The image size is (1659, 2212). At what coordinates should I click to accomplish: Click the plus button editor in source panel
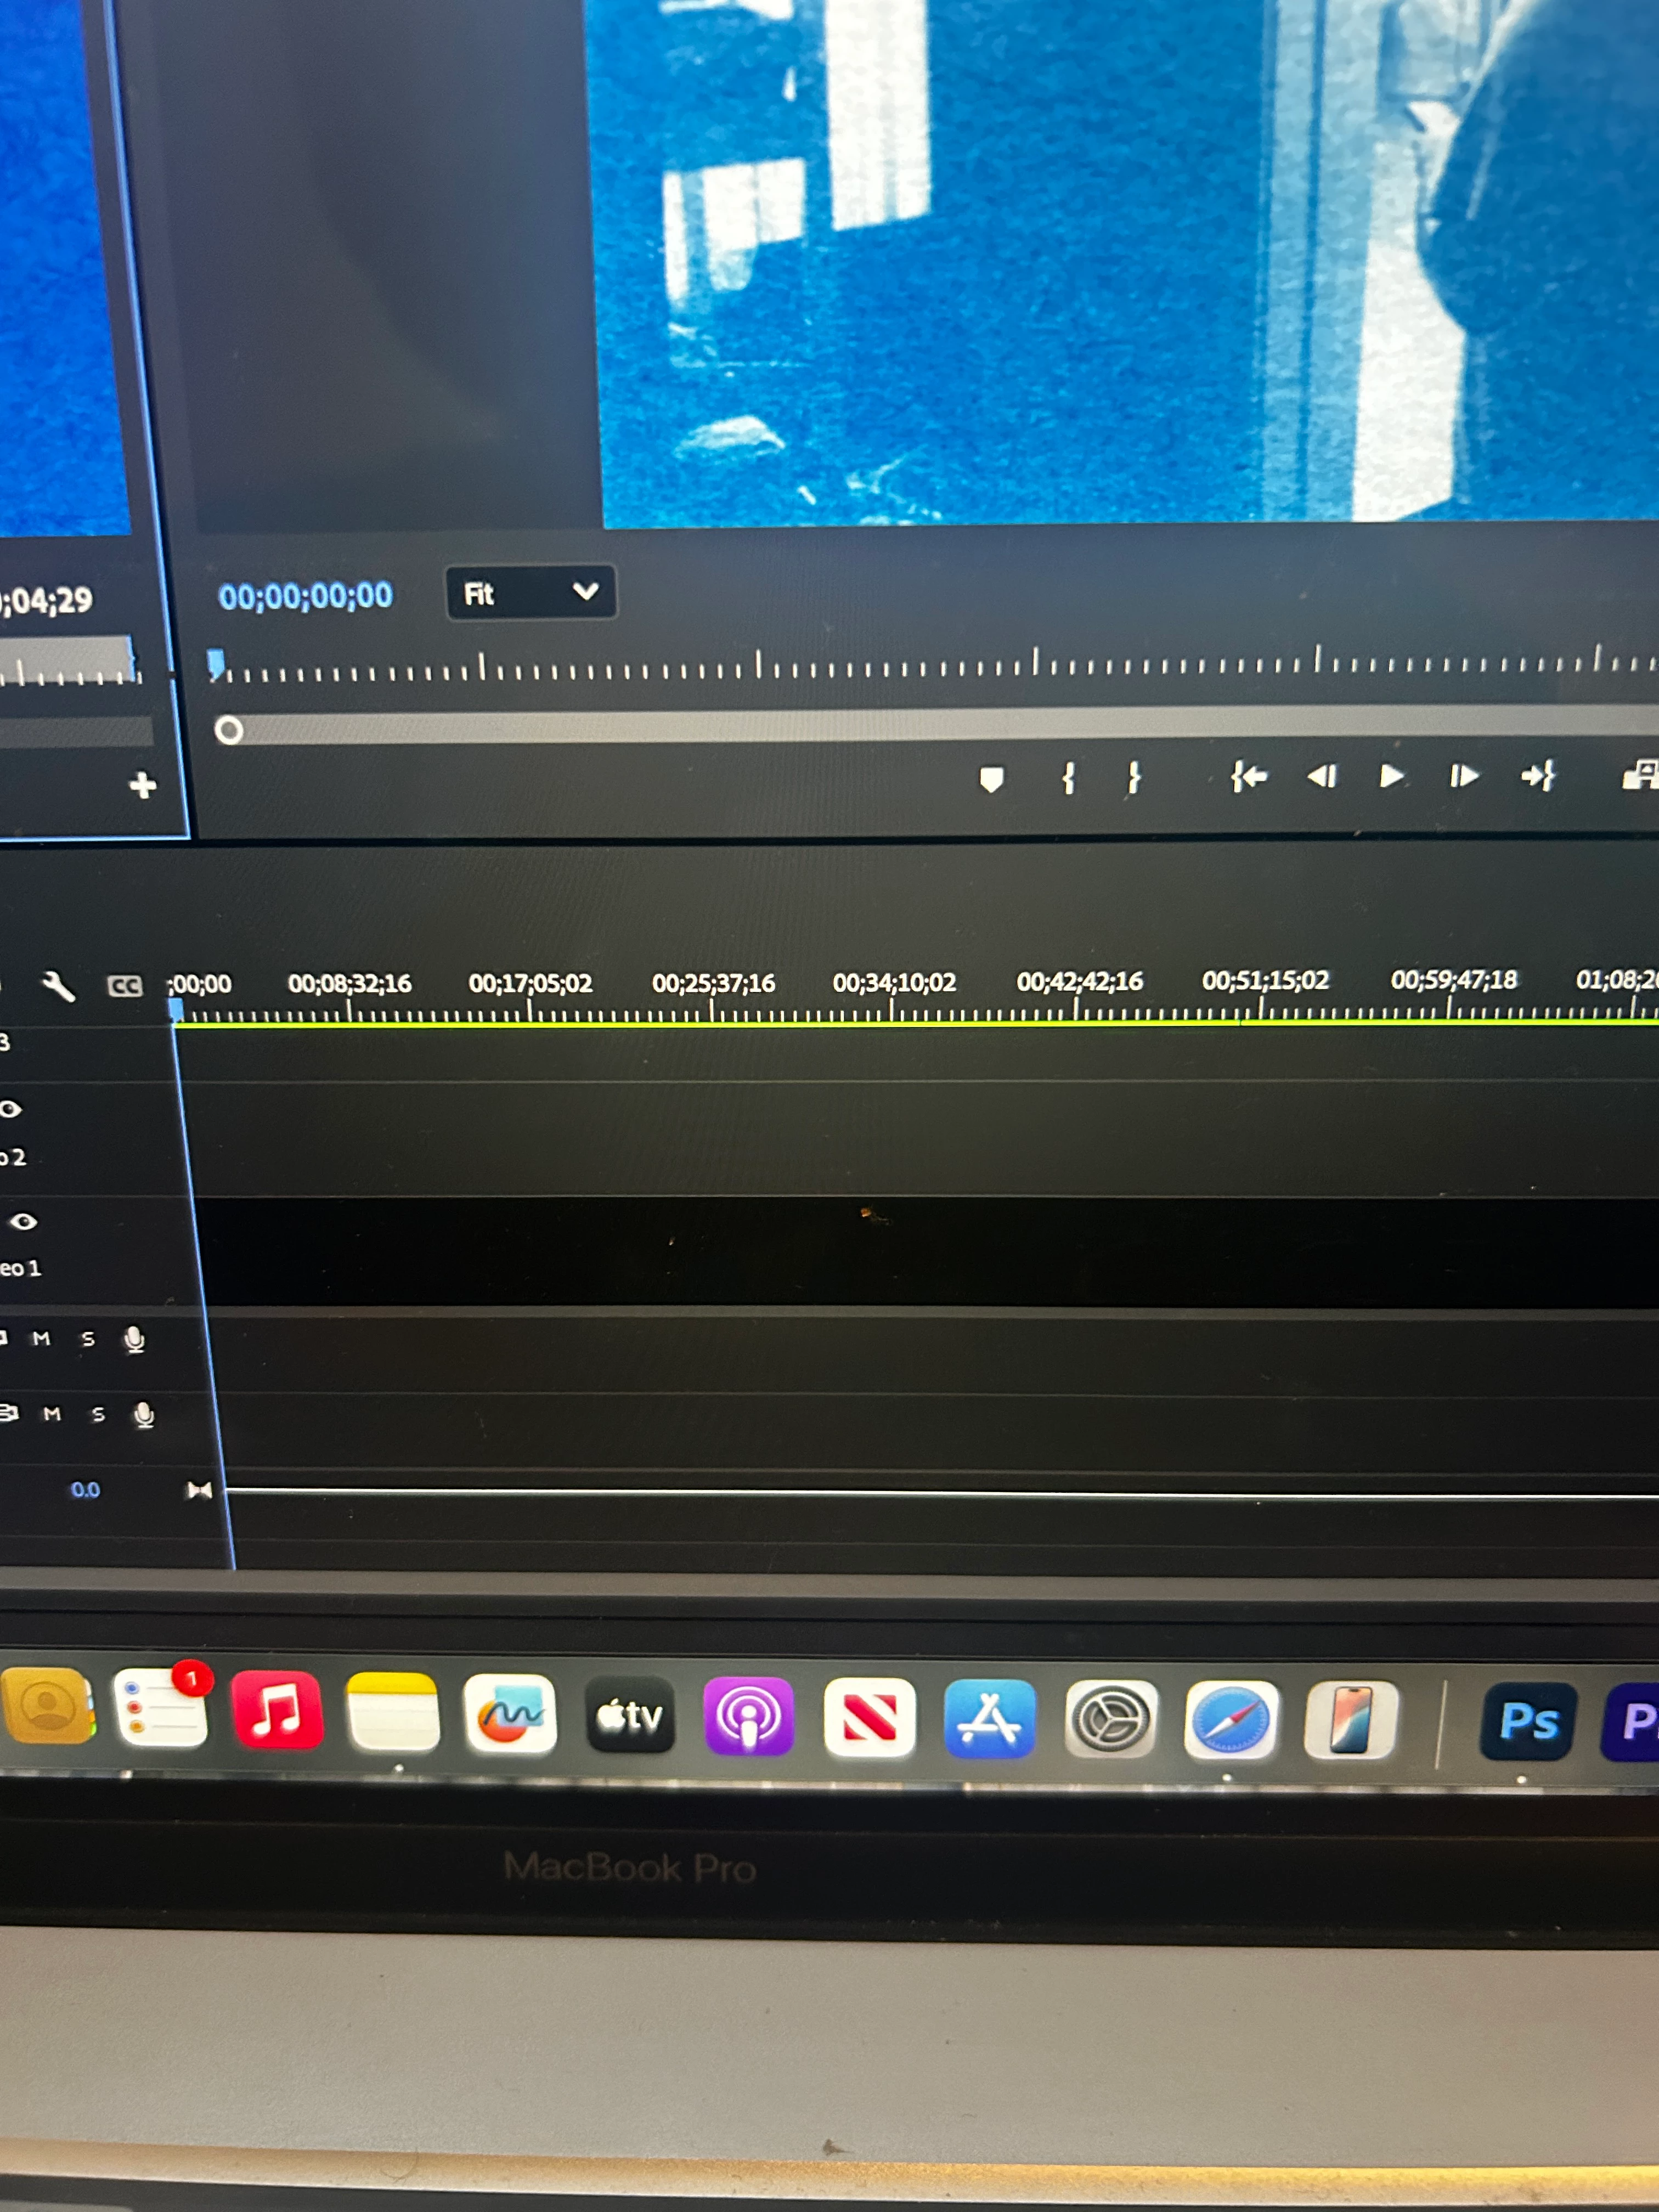[x=143, y=785]
